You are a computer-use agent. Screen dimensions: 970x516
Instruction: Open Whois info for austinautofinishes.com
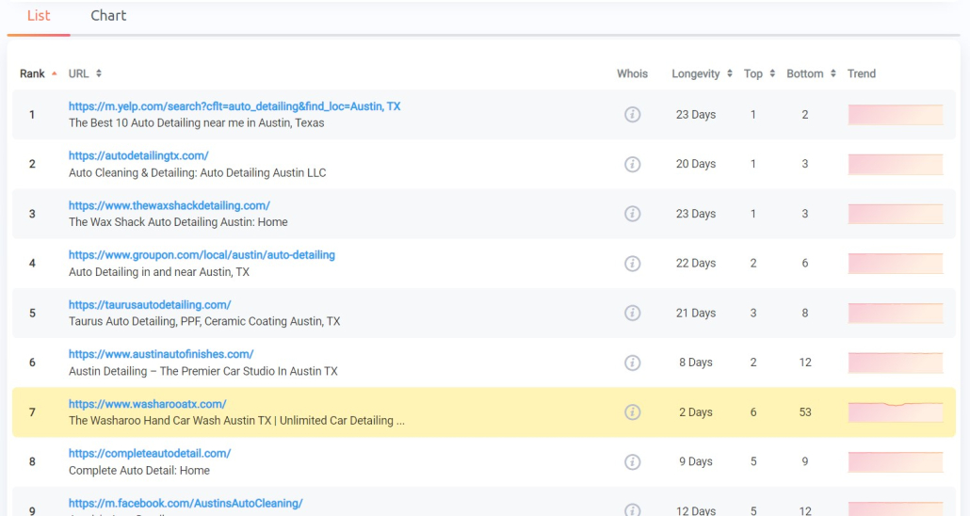[632, 363]
